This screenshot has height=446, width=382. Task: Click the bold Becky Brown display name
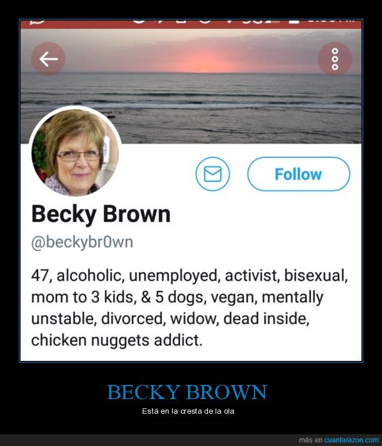[x=101, y=214]
